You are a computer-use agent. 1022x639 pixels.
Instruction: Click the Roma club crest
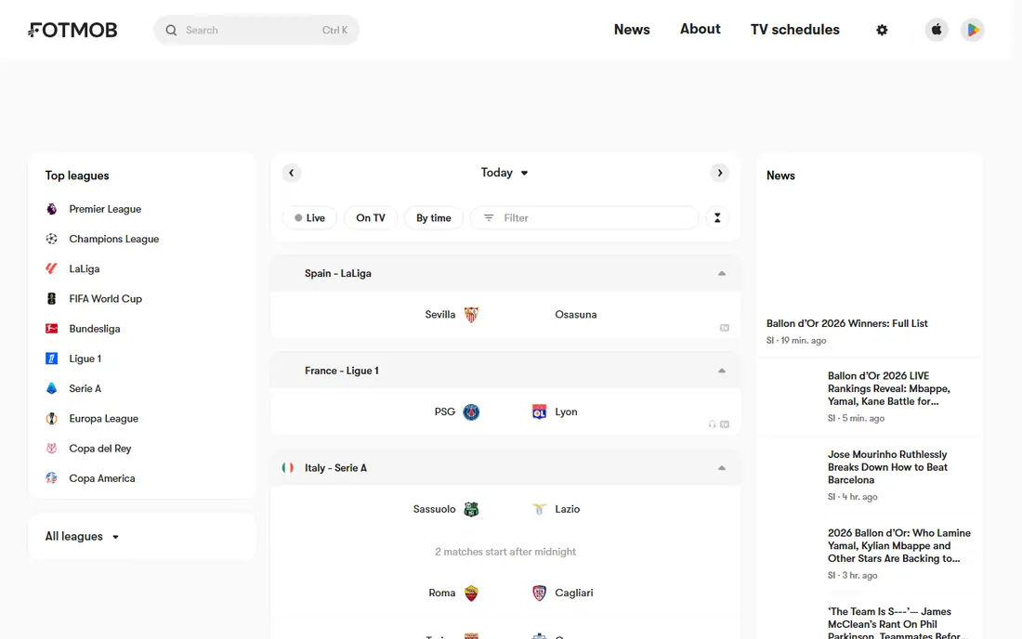point(471,593)
